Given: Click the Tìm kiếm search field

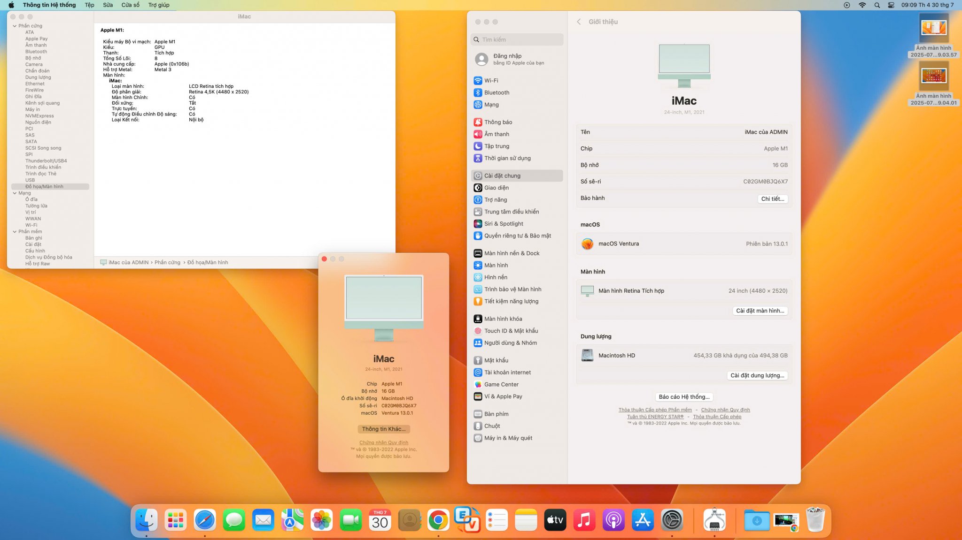Looking at the screenshot, I should click(517, 40).
